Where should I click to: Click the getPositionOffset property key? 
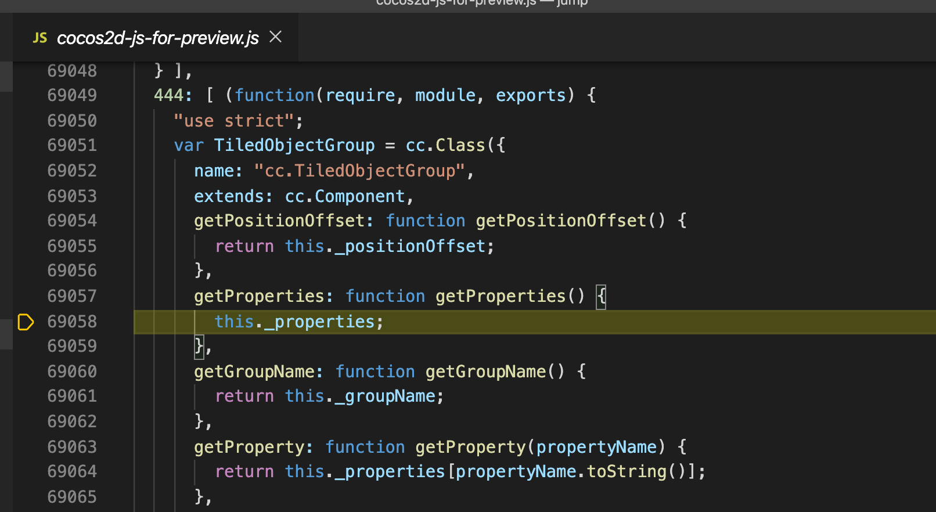[279, 221]
